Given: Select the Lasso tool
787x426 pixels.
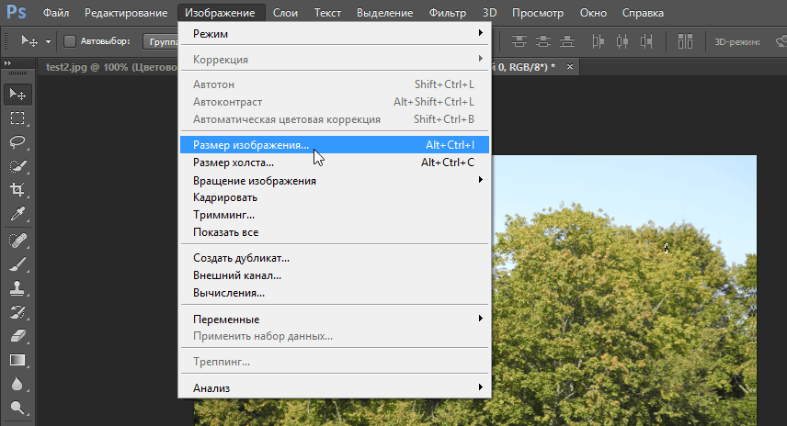Looking at the screenshot, I should 17,141.
